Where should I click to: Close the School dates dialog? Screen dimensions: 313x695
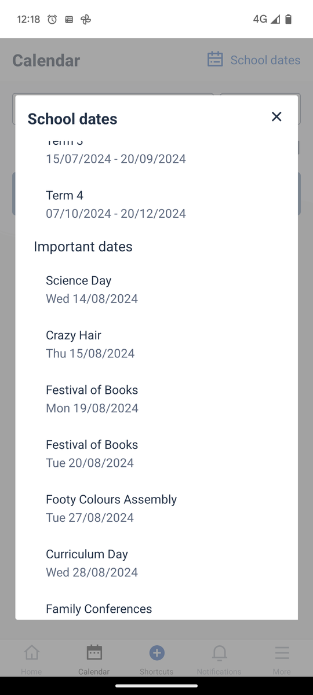click(276, 116)
